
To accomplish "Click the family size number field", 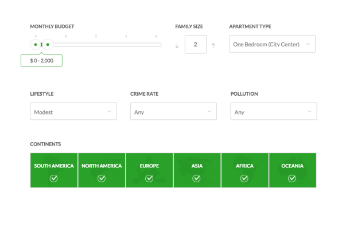I will click(x=196, y=44).
